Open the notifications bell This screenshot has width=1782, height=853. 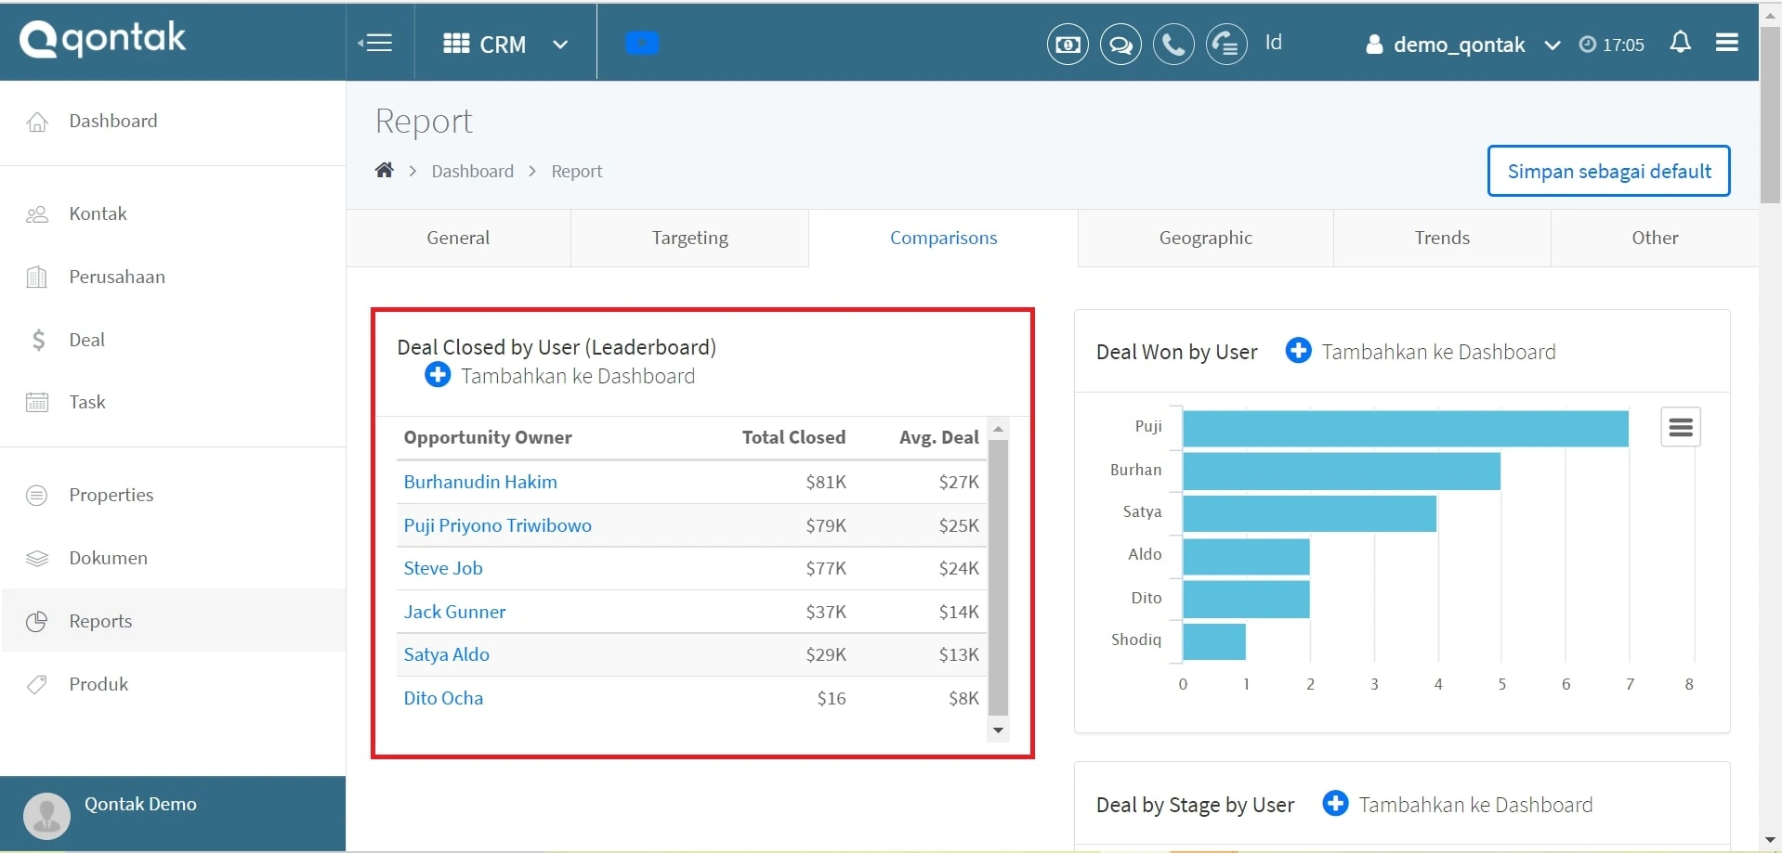pyautogui.click(x=1680, y=43)
